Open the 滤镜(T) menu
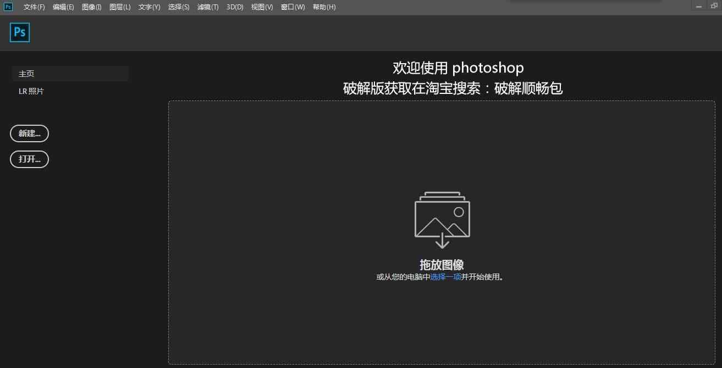 (208, 7)
